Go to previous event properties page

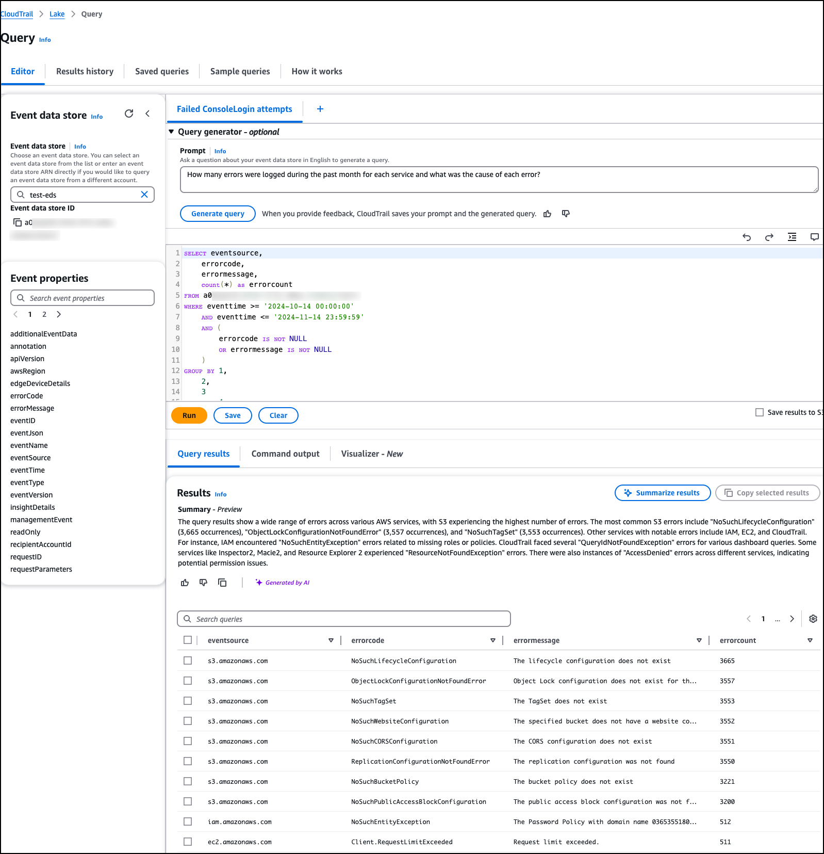[x=15, y=314]
